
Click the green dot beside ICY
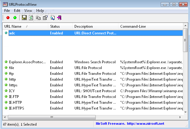coord(6,91)
